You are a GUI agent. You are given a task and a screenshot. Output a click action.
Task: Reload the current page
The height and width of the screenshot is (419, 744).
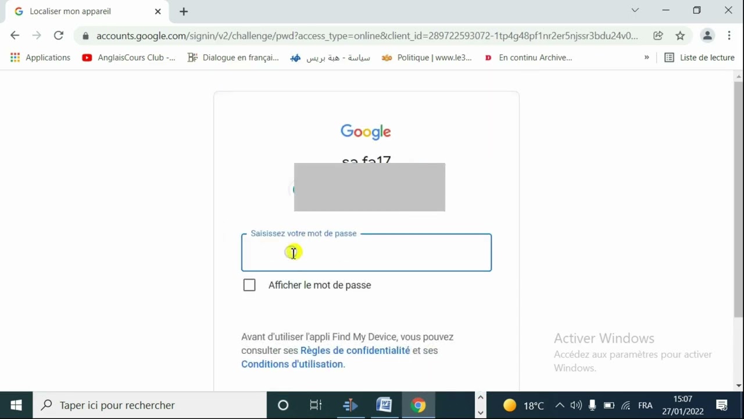point(59,35)
